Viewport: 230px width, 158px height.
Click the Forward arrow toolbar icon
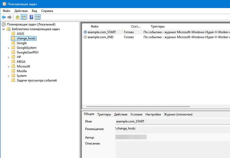click(10, 17)
